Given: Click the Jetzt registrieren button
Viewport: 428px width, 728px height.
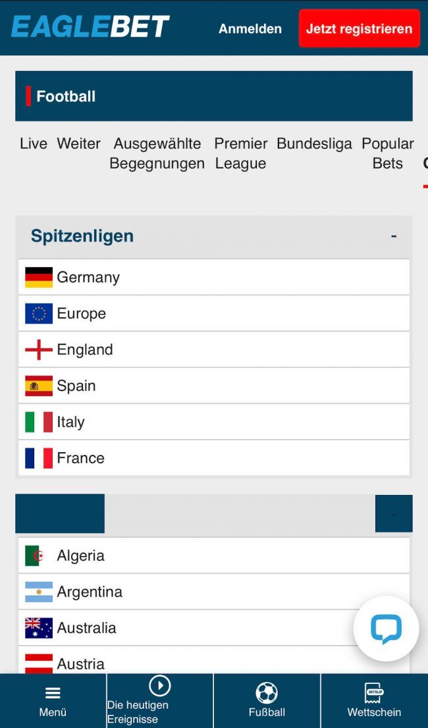Looking at the screenshot, I should (x=359, y=29).
